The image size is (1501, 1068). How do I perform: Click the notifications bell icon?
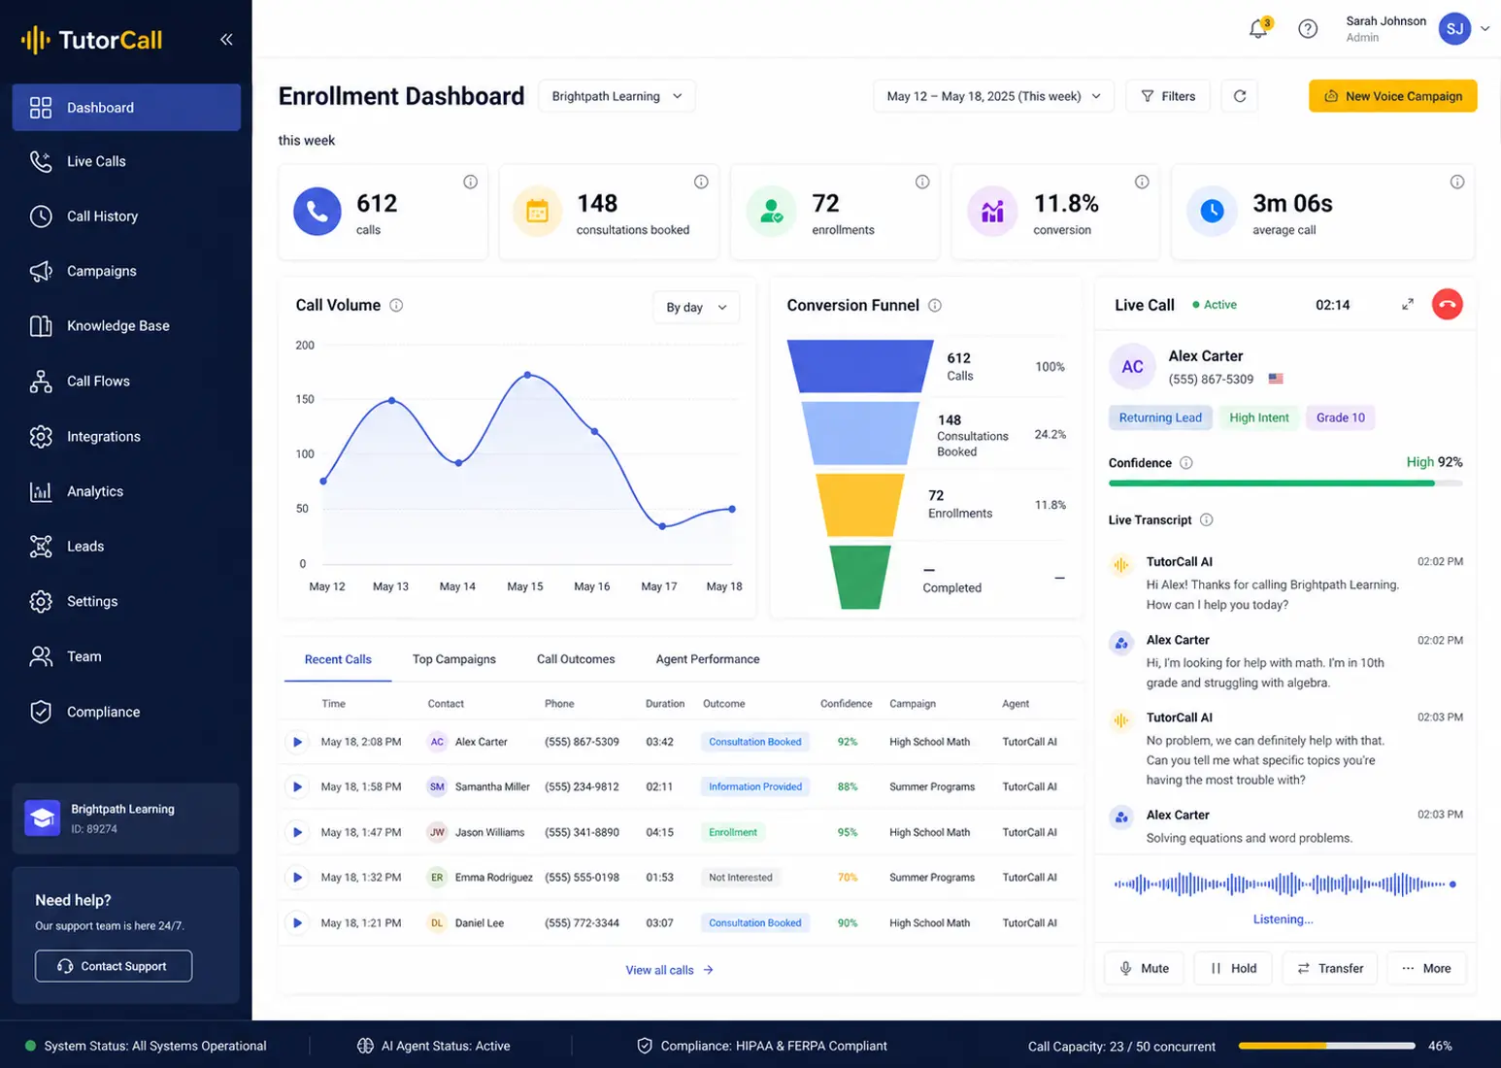1258,28
